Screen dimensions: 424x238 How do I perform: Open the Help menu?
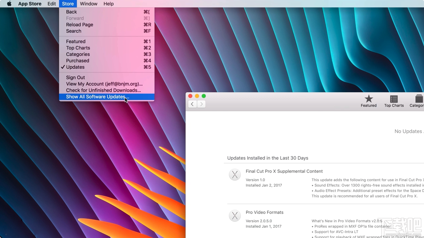point(108,4)
